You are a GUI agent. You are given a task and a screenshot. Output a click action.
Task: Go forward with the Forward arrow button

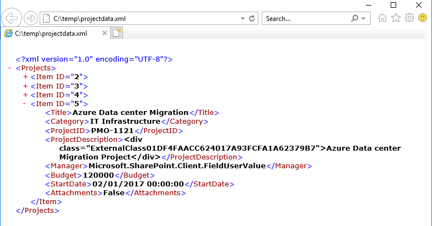[31, 19]
